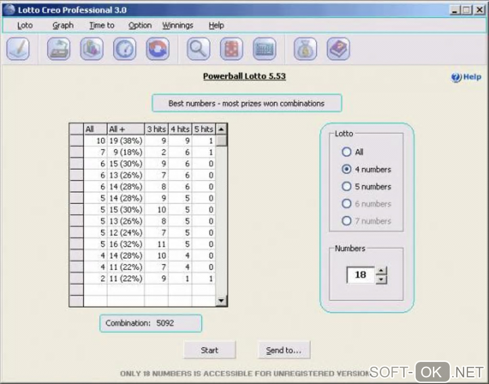Click the table scrollbar thumb

tap(221, 140)
